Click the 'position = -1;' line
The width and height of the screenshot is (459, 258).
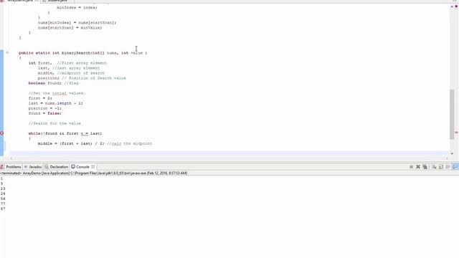[44, 108]
